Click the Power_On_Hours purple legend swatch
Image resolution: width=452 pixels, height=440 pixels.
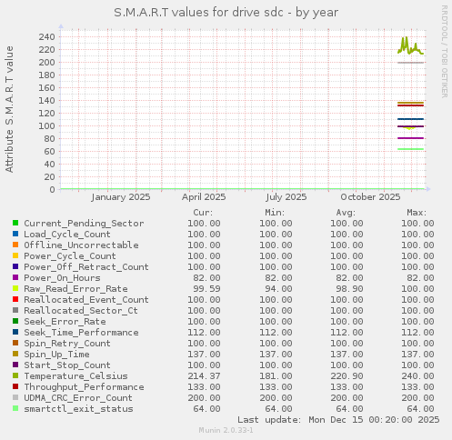tap(15, 277)
